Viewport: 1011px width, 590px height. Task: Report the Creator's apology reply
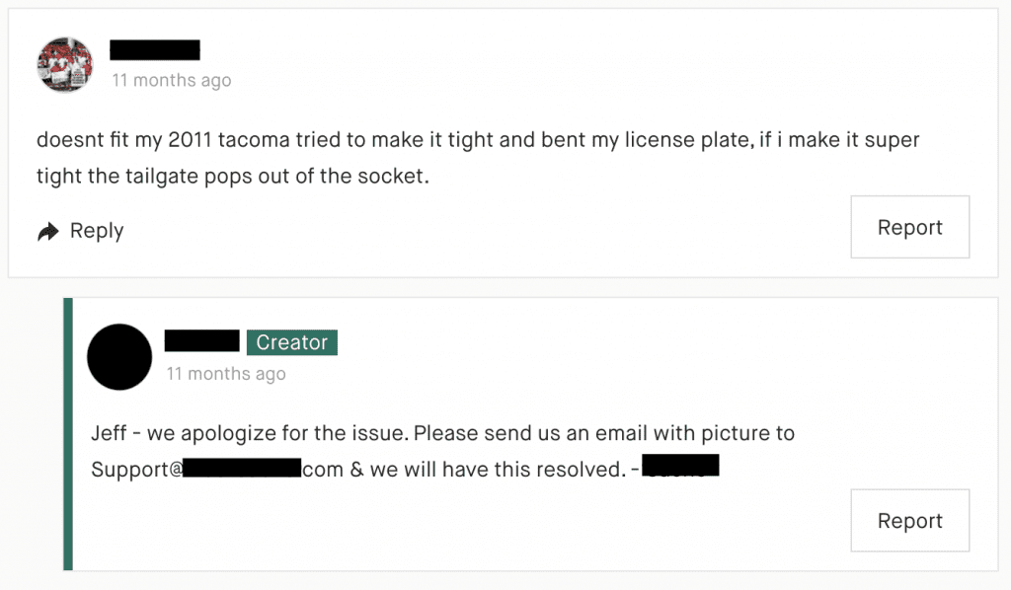(909, 520)
